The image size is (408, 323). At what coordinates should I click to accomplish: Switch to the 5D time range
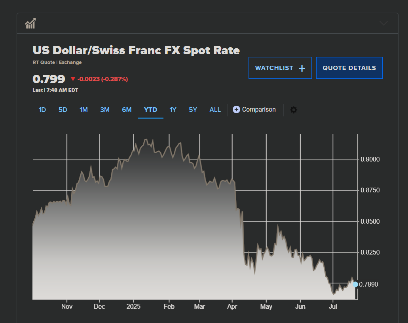tap(63, 110)
